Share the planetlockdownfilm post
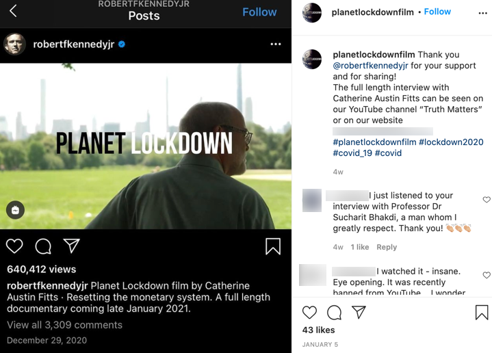Viewport: 492px width, 353px height. (x=359, y=313)
